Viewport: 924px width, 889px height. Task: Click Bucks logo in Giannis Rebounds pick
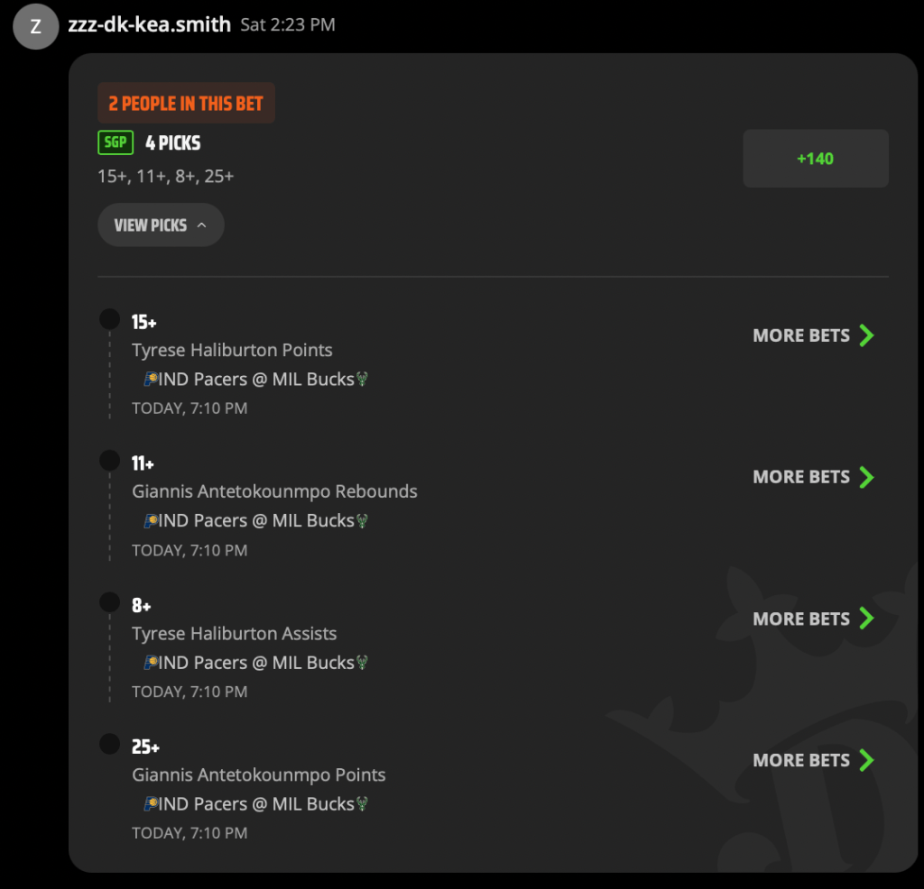pyautogui.click(x=362, y=520)
